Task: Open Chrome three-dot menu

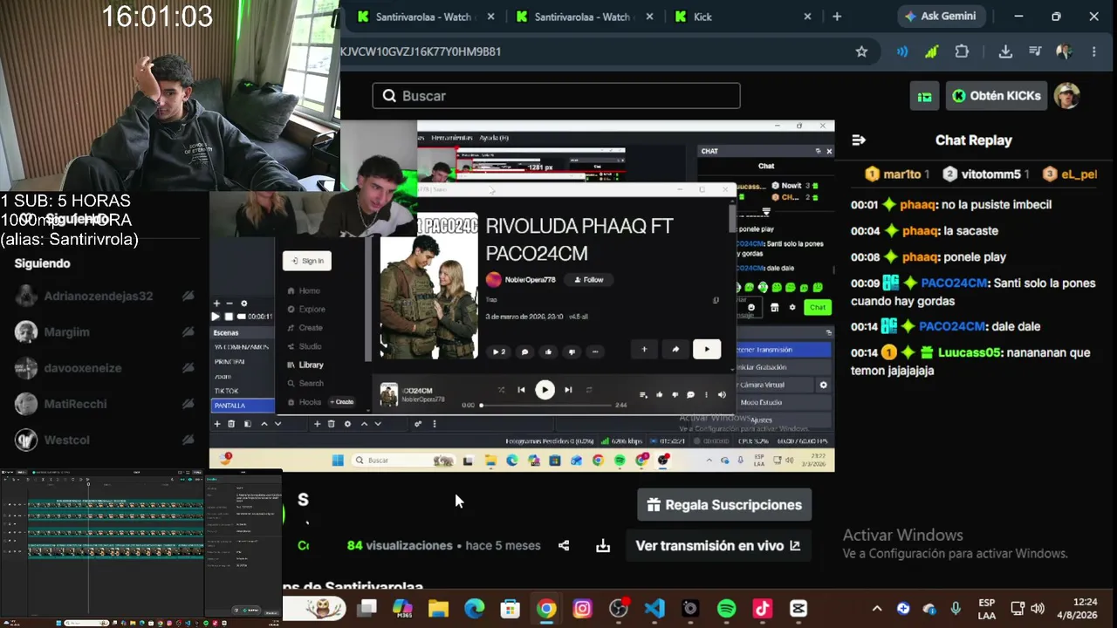Action: point(1094,51)
